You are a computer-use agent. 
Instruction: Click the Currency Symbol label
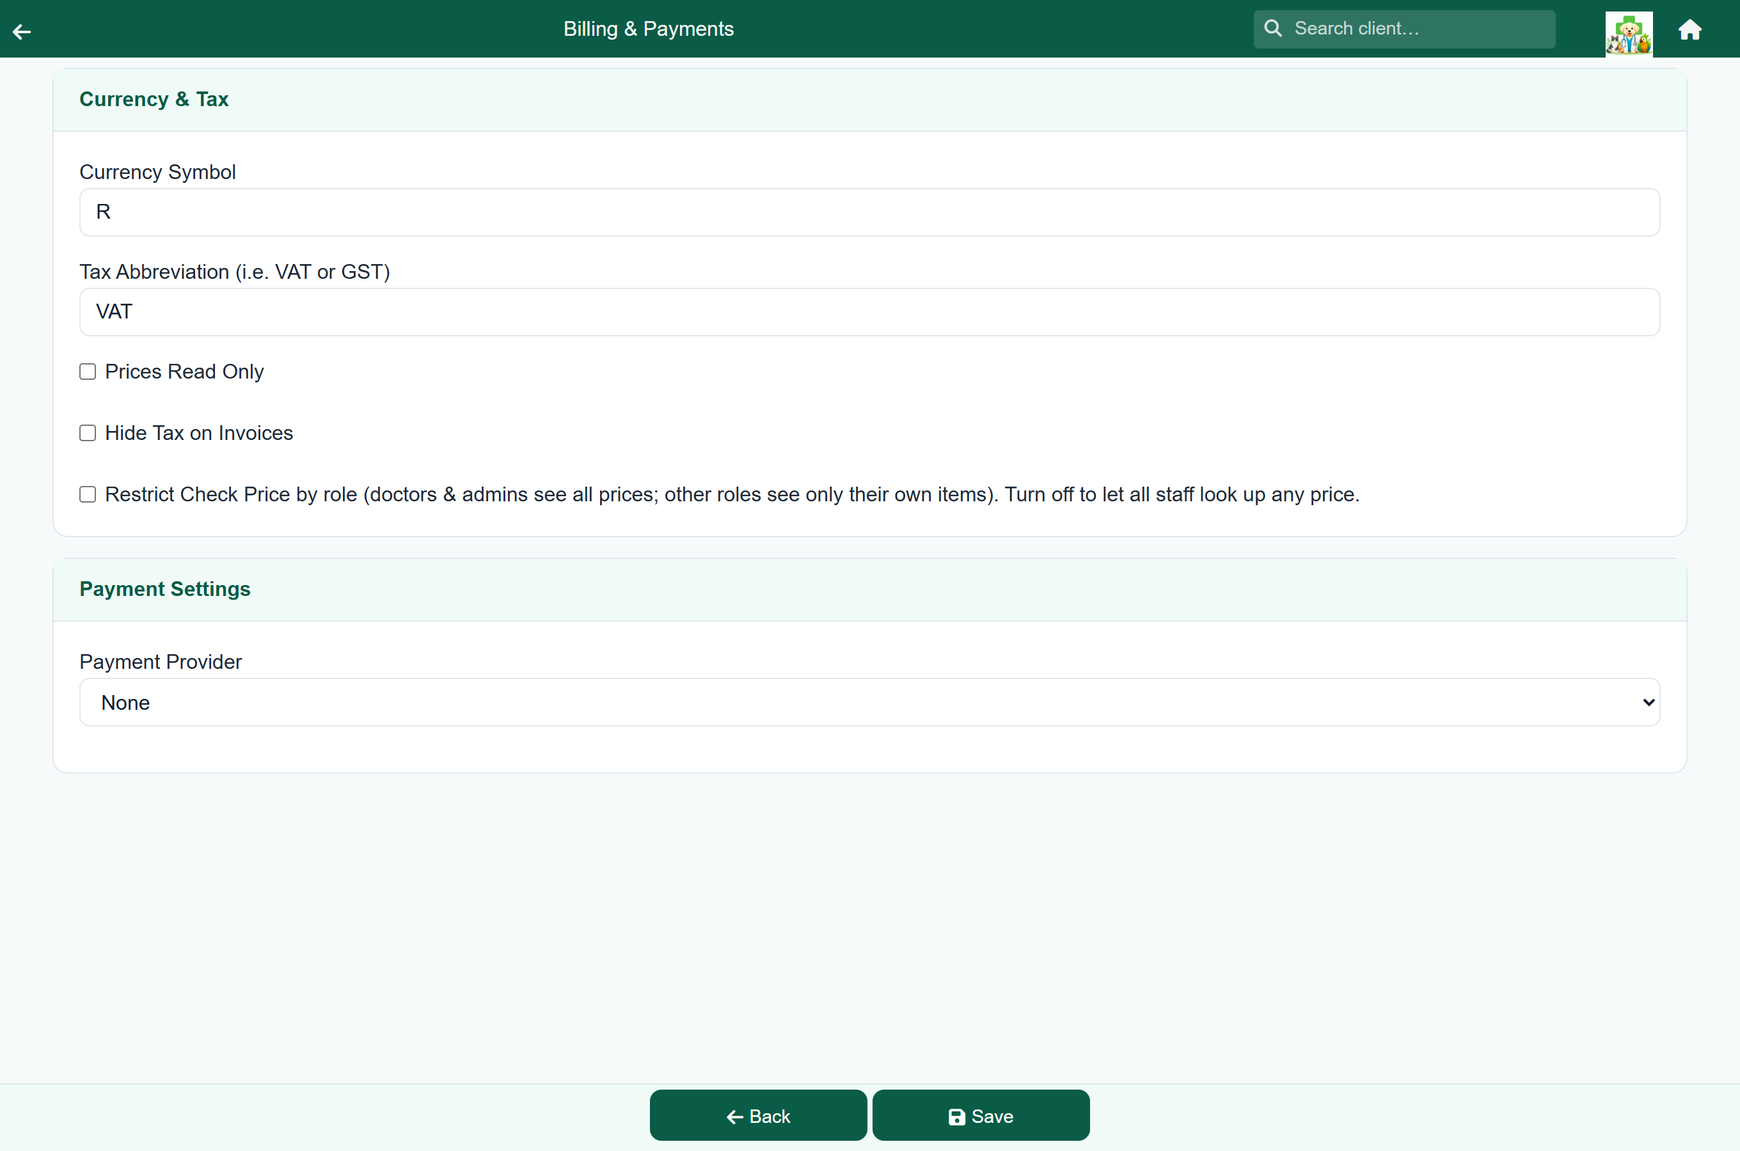click(158, 172)
